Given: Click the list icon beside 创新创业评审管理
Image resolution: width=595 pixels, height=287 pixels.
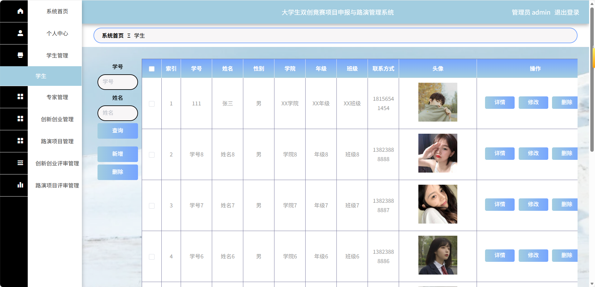Looking at the screenshot, I should 20,163.
